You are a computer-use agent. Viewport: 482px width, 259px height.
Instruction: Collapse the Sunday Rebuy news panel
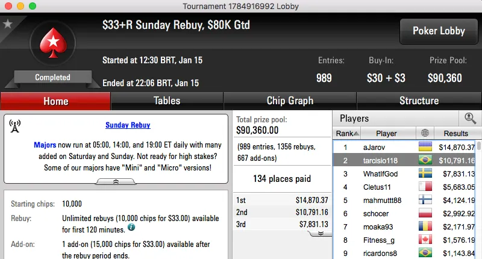click(116, 181)
